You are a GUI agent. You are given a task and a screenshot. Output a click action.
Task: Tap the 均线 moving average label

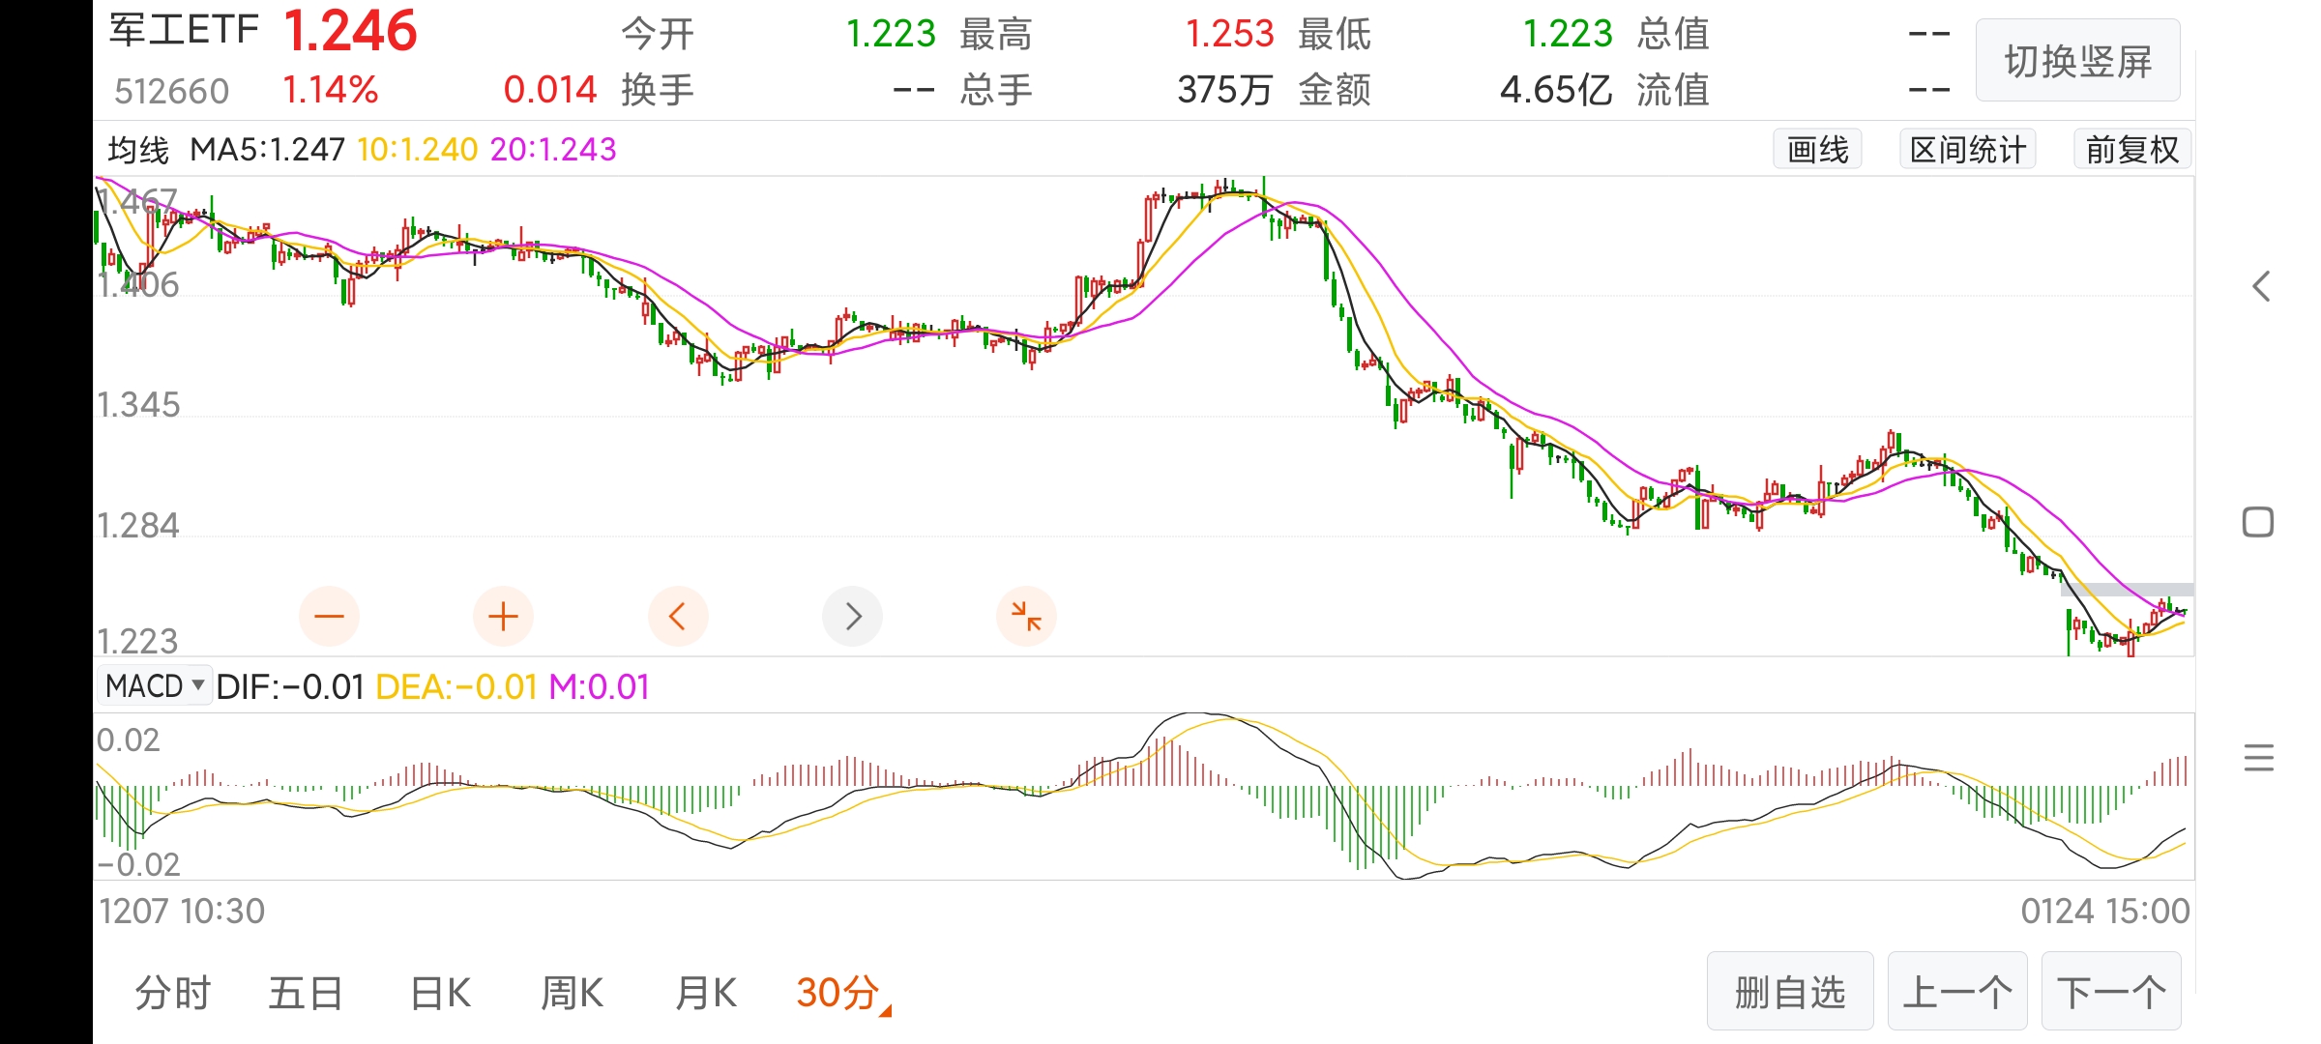(138, 150)
